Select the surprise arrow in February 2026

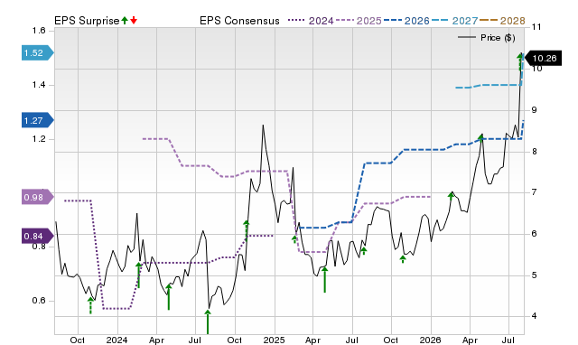tap(452, 196)
